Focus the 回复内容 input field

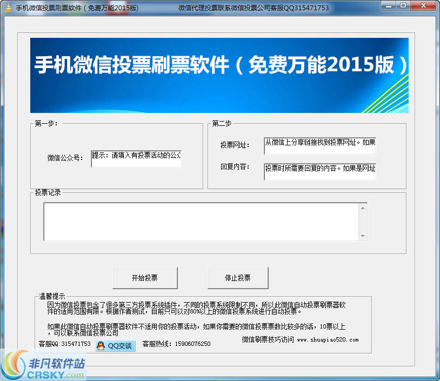pos(320,172)
